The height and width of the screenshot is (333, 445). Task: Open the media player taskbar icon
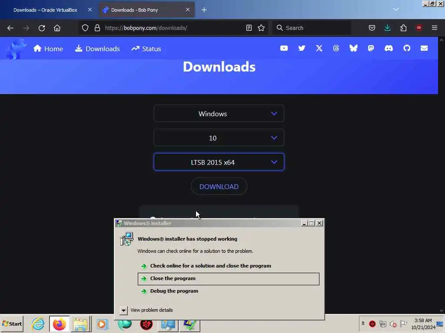click(x=103, y=324)
